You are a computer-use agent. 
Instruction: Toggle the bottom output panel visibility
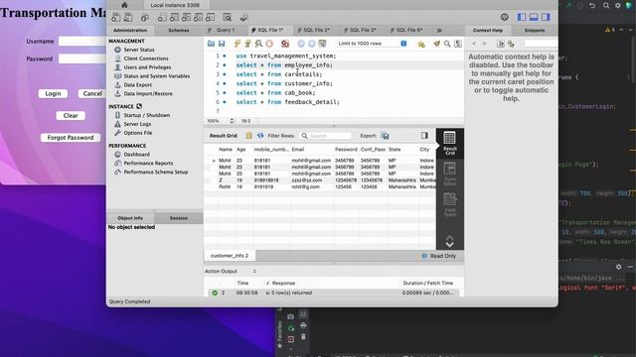pos(534,17)
